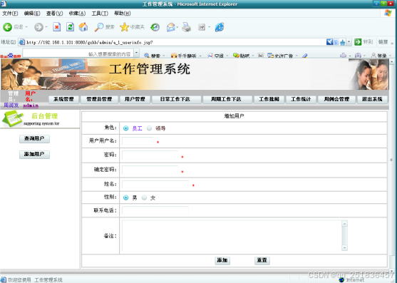Click into the 用户用户名 input field
397x283 pixels.
pos(138,141)
